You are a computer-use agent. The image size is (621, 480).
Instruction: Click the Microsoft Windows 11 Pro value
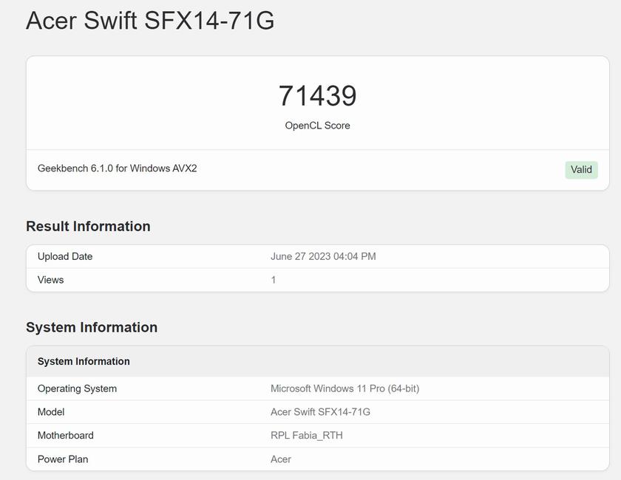pos(345,388)
